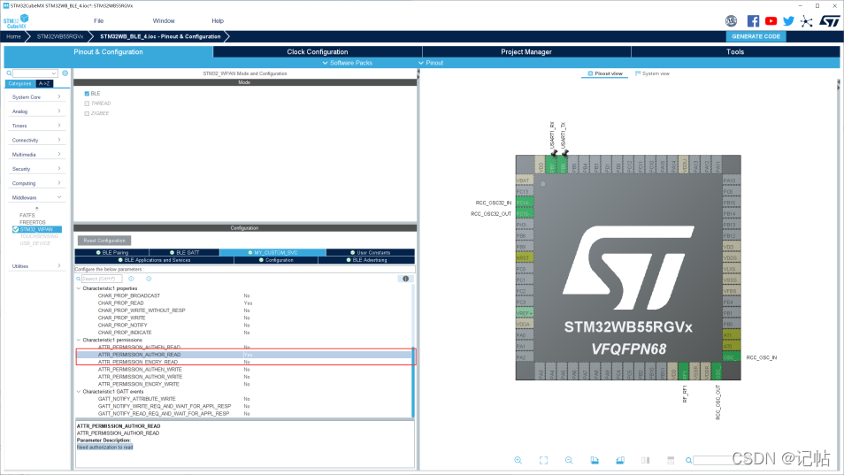Open the Help menu
The image size is (844, 475).
point(218,21)
